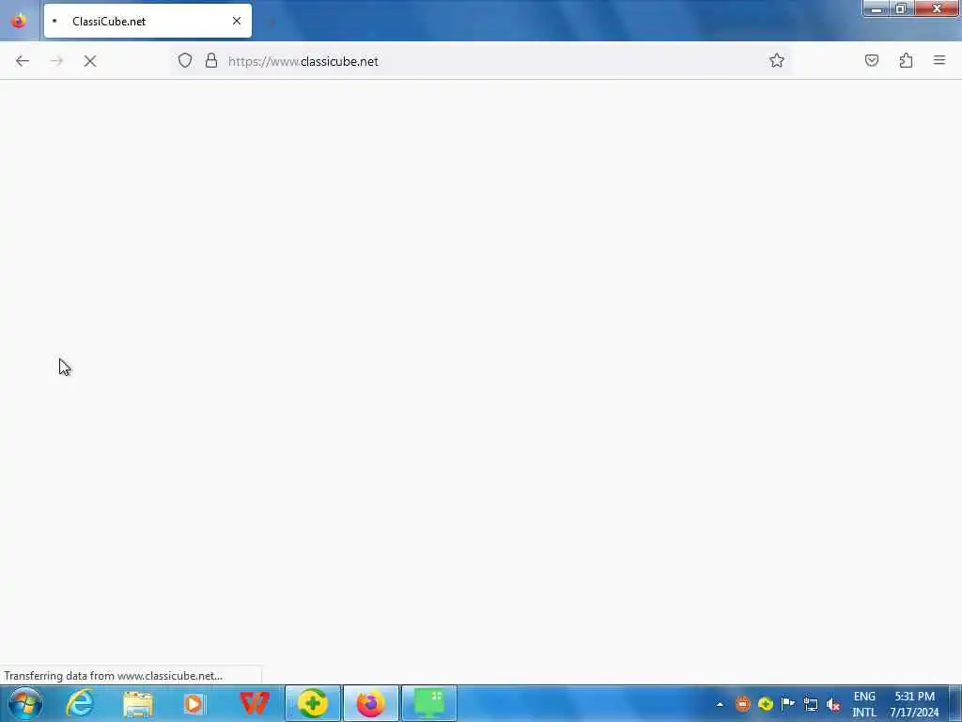
Task: Open Firefox application hamburger menu
Action: pyautogui.click(x=939, y=60)
